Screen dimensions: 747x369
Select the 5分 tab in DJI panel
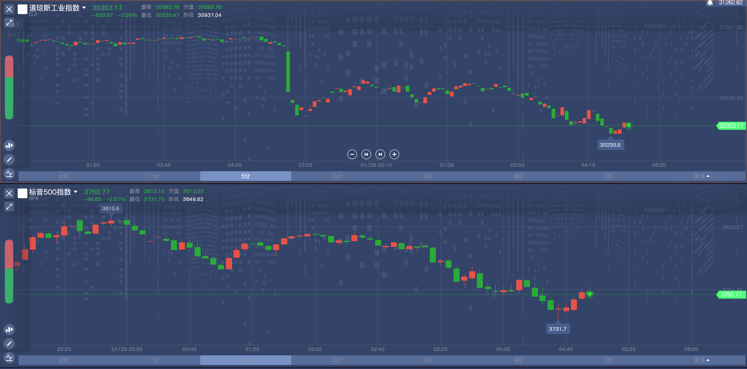coord(246,176)
